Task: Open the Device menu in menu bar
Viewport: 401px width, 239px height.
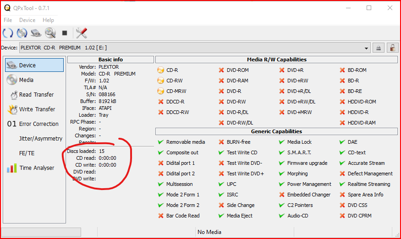Action: (x=27, y=20)
